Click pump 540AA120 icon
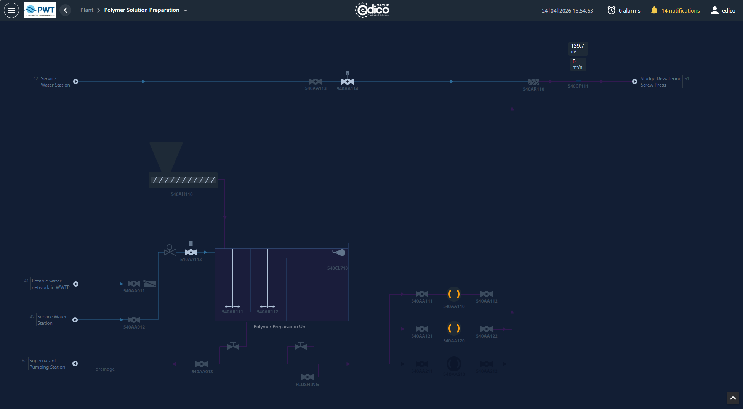 tap(454, 329)
